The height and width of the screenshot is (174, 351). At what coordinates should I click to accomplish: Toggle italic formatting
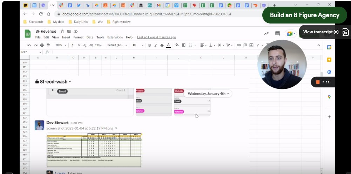156,45
